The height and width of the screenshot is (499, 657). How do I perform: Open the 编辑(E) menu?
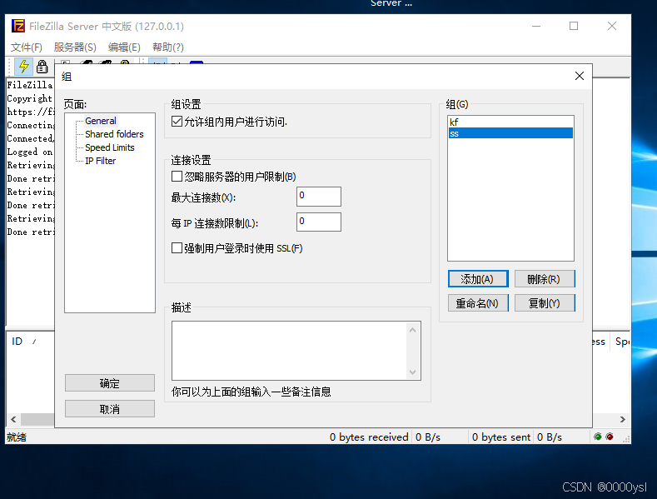click(x=124, y=47)
